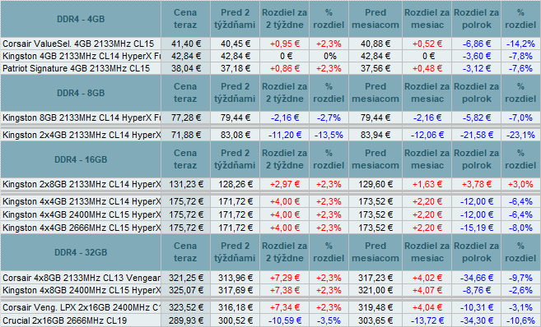Select the -11,20 € two-week difference cell
The image size is (541, 327).
click(x=285, y=135)
